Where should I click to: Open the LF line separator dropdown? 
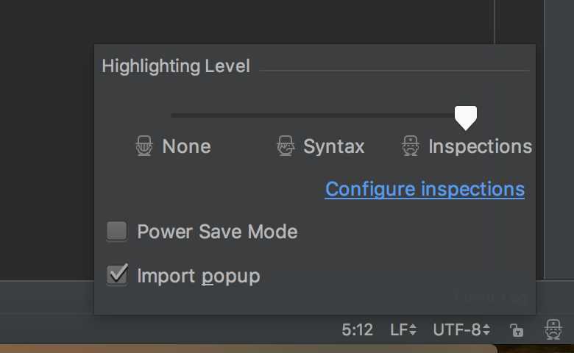click(x=403, y=329)
